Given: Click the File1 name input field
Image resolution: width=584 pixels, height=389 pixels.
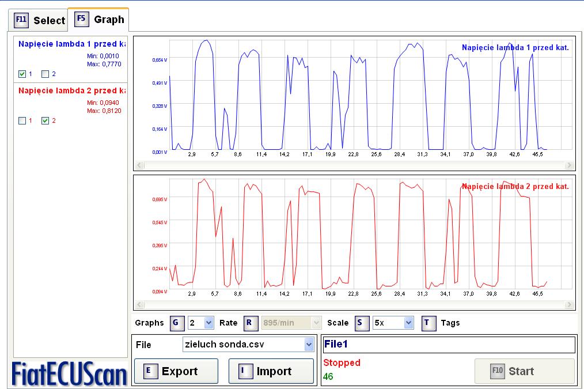Looking at the screenshot, I should tap(449, 345).
